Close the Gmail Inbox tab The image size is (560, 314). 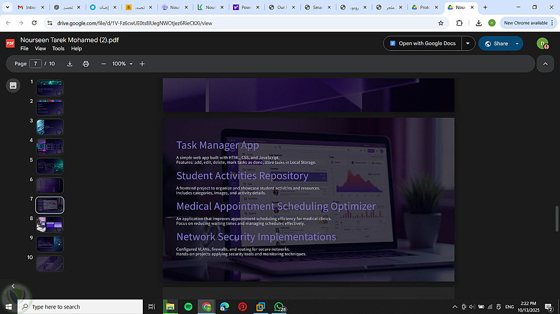[x=43, y=7]
